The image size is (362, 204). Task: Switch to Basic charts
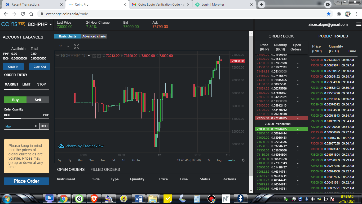pyautogui.click(x=68, y=36)
